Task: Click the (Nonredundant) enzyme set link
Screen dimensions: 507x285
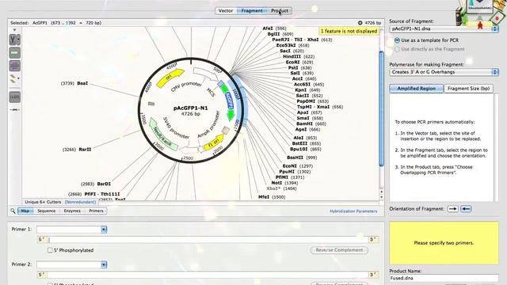Action: click(x=80, y=202)
